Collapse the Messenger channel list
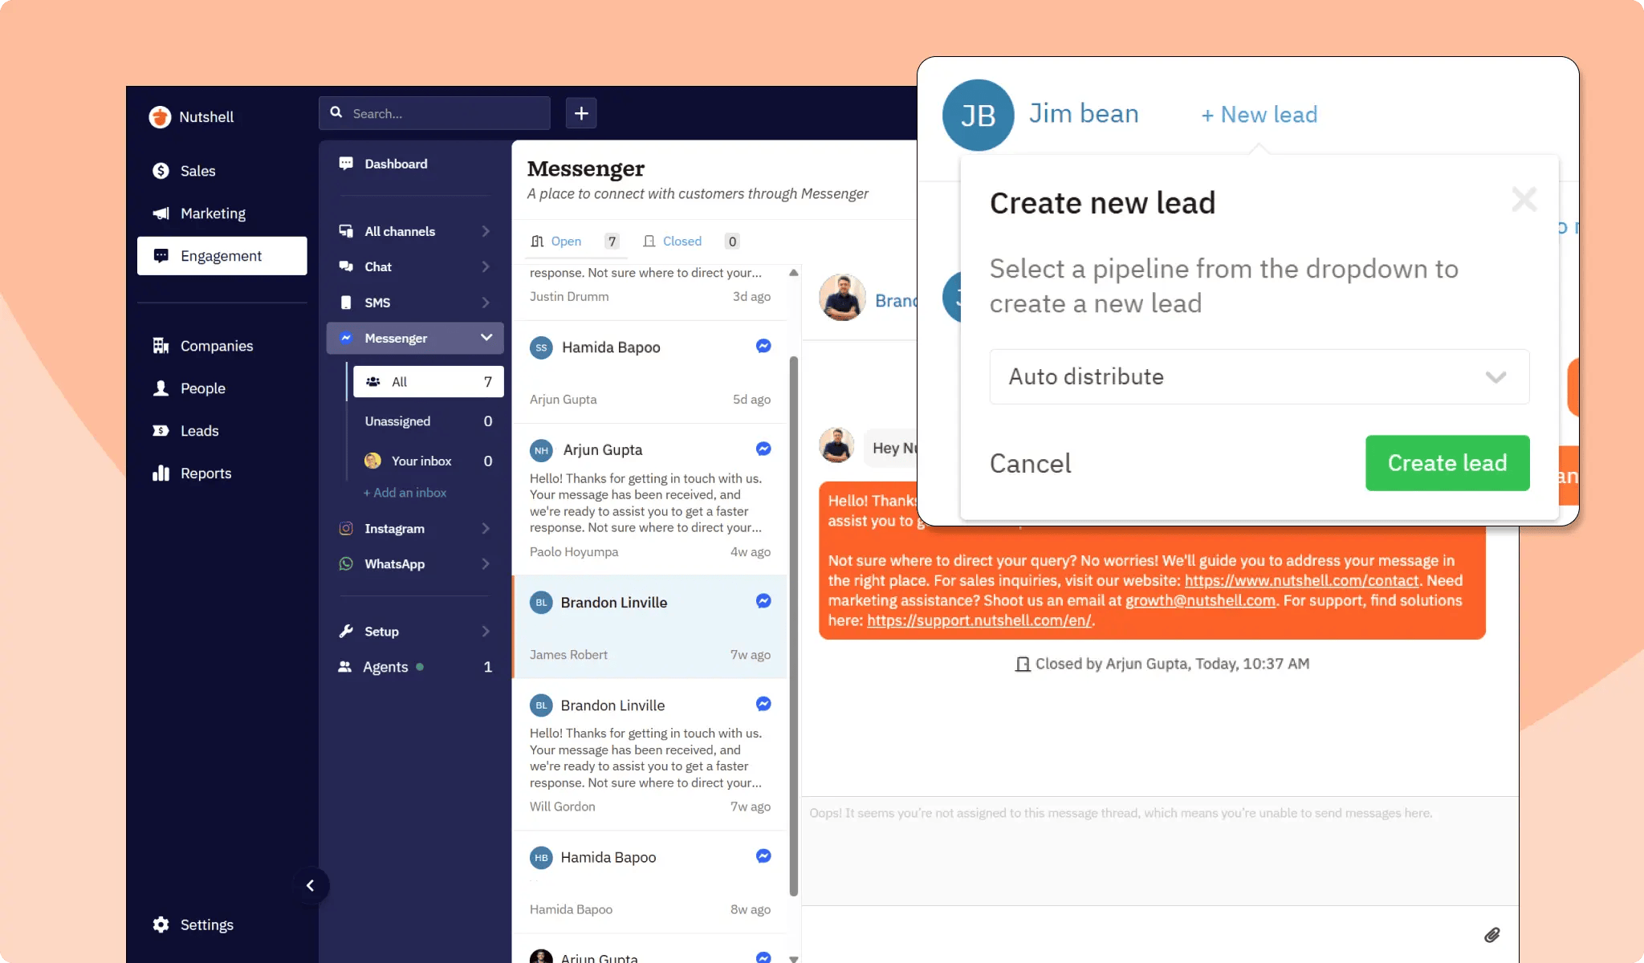The height and width of the screenshot is (963, 1644). [486, 338]
